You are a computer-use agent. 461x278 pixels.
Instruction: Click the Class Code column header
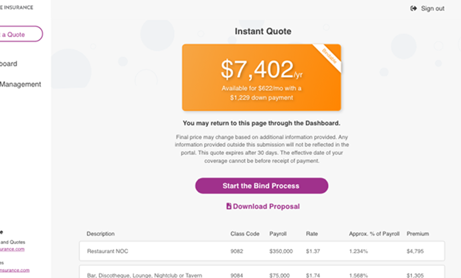[245, 234]
